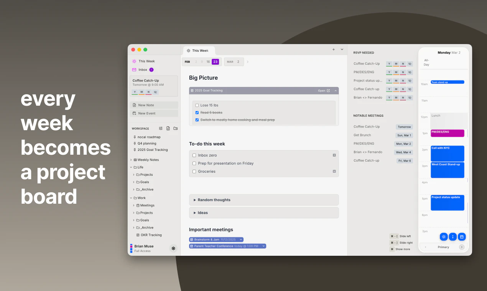Click Show more shortcuts
Viewport: 487px width, 291px height.
pyautogui.click(x=400, y=249)
